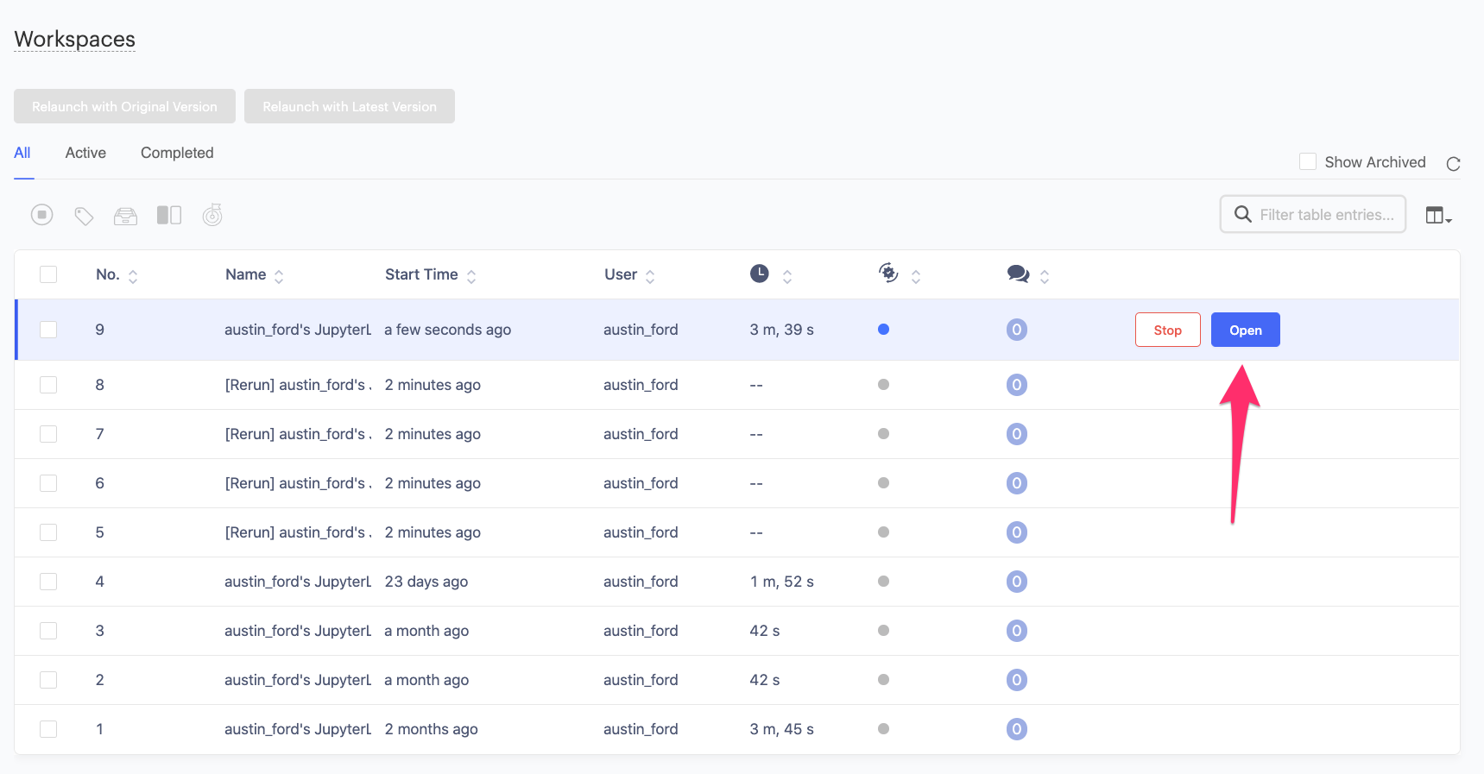Click the stop workspace toolbar icon
This screenshot has width=1484, height=774.
click(x=42, y=215)
